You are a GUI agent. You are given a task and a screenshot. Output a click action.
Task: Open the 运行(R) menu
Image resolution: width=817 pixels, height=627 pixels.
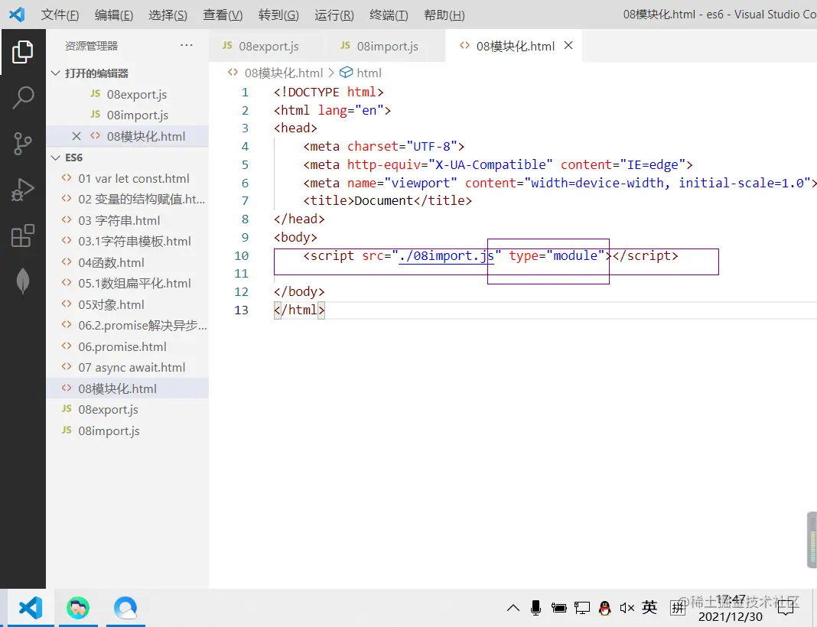(x=334, y=15)
